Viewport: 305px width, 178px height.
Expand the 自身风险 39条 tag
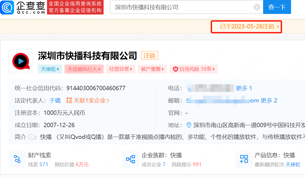tap(193, 69)
